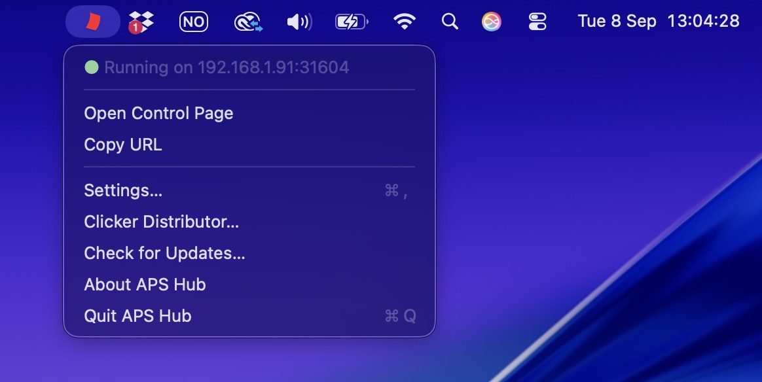Open the Creative Cloud sync icon
Viewport: 762px width, 382px height.
[x=248, y=22]
